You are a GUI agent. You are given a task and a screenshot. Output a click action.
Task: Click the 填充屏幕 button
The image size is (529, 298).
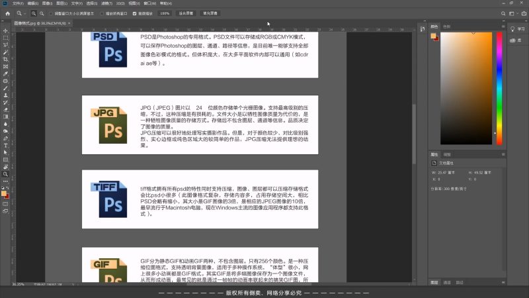point(210,13)
